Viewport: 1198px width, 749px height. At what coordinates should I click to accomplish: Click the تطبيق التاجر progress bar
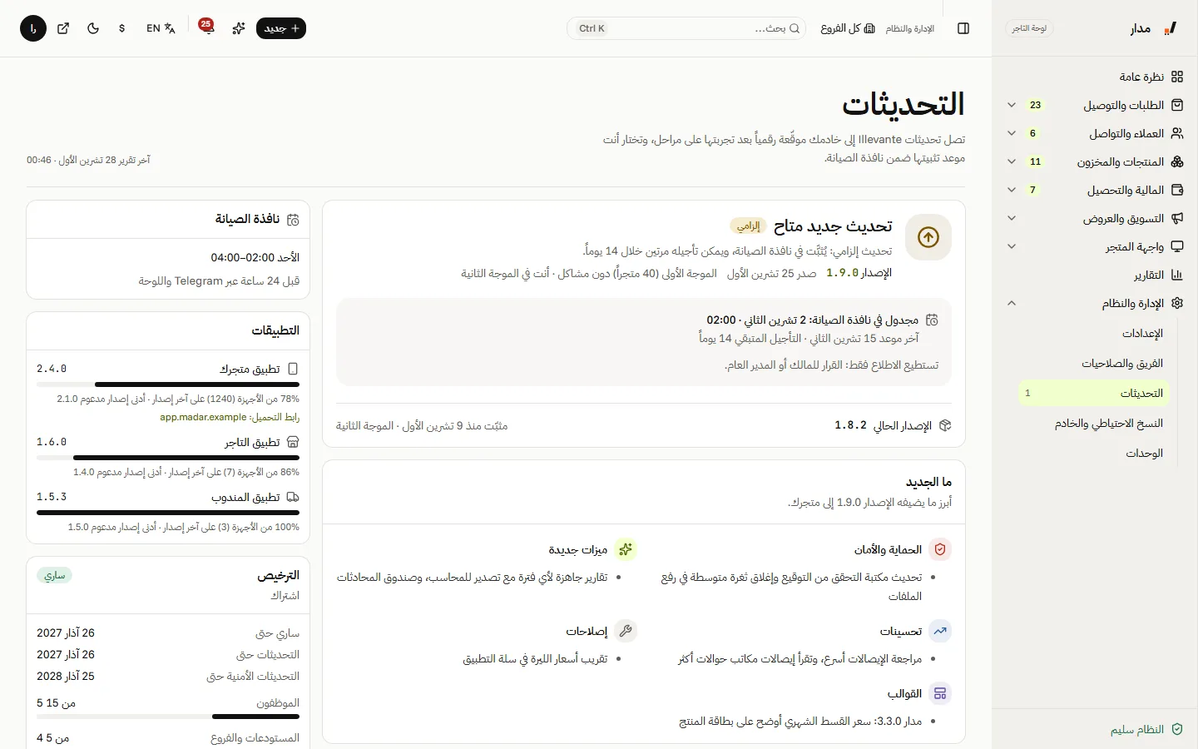tap(168, 458)
